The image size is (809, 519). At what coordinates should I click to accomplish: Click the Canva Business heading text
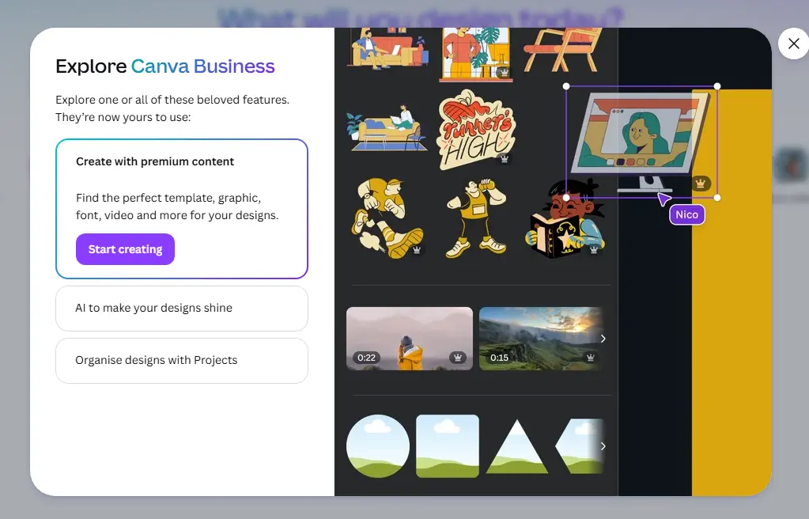(202, 66)
